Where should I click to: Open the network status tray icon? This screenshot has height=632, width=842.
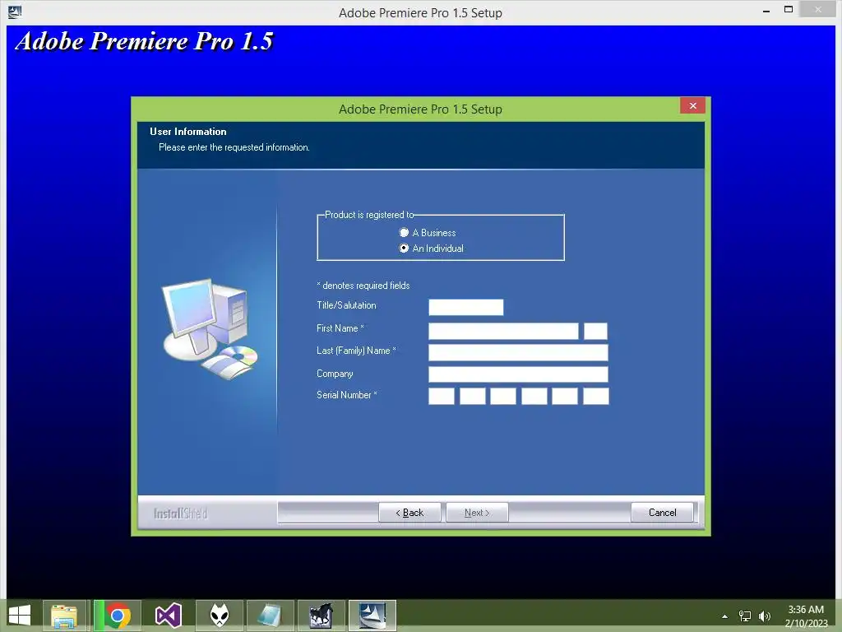coord(745,616)
